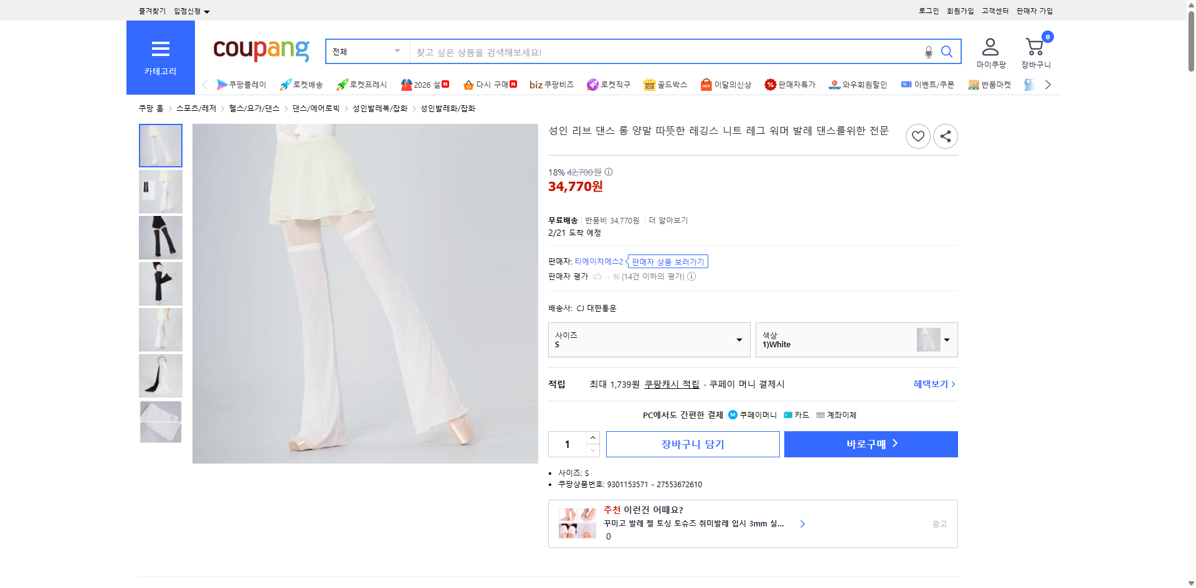Open the 전체 search category dropdown
Image resolution: width=1196 pixels, height=588 pixels.
pyautogui.click(x=366, y=52)
